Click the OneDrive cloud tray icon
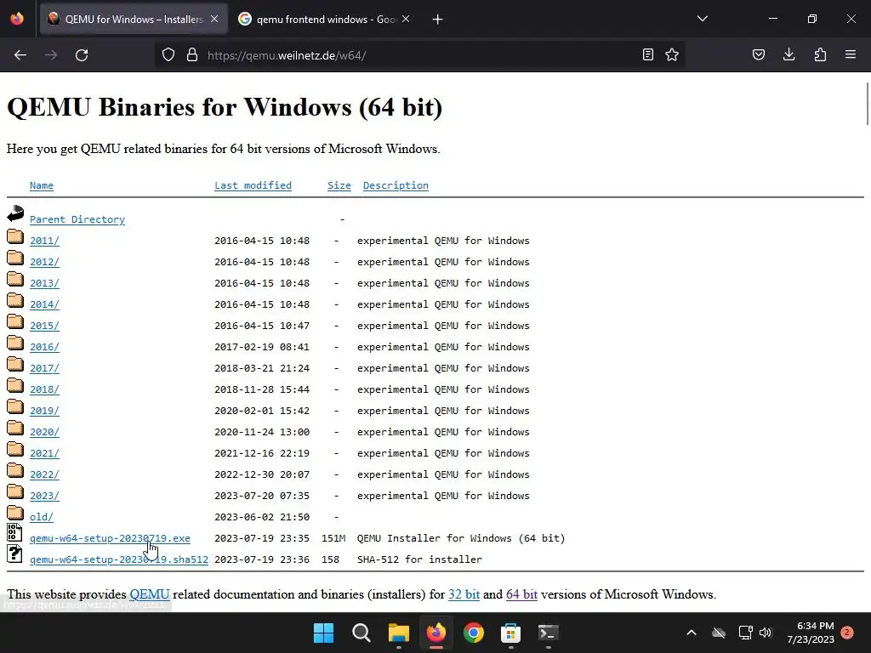871x653 pixels. [719, 633]
